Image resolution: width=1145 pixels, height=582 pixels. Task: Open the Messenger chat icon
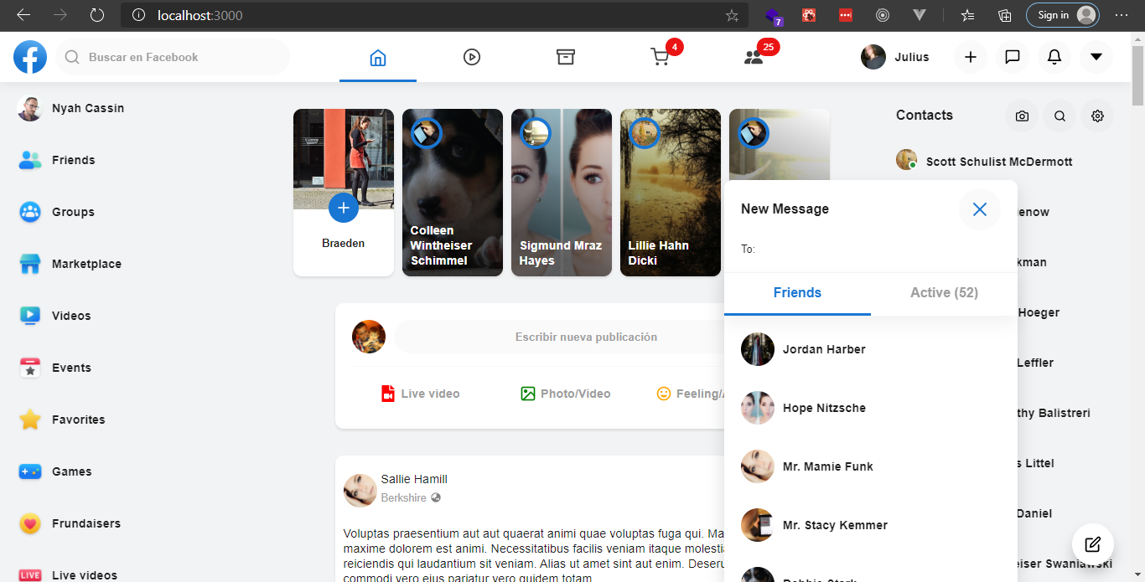[x=1013, y=57]
